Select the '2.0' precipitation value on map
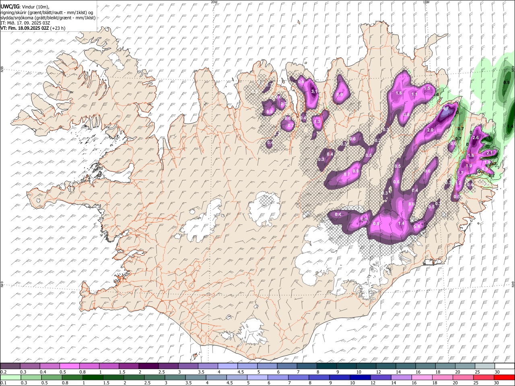The width and height of the screenshot is (515, 386). pos(430,130)
